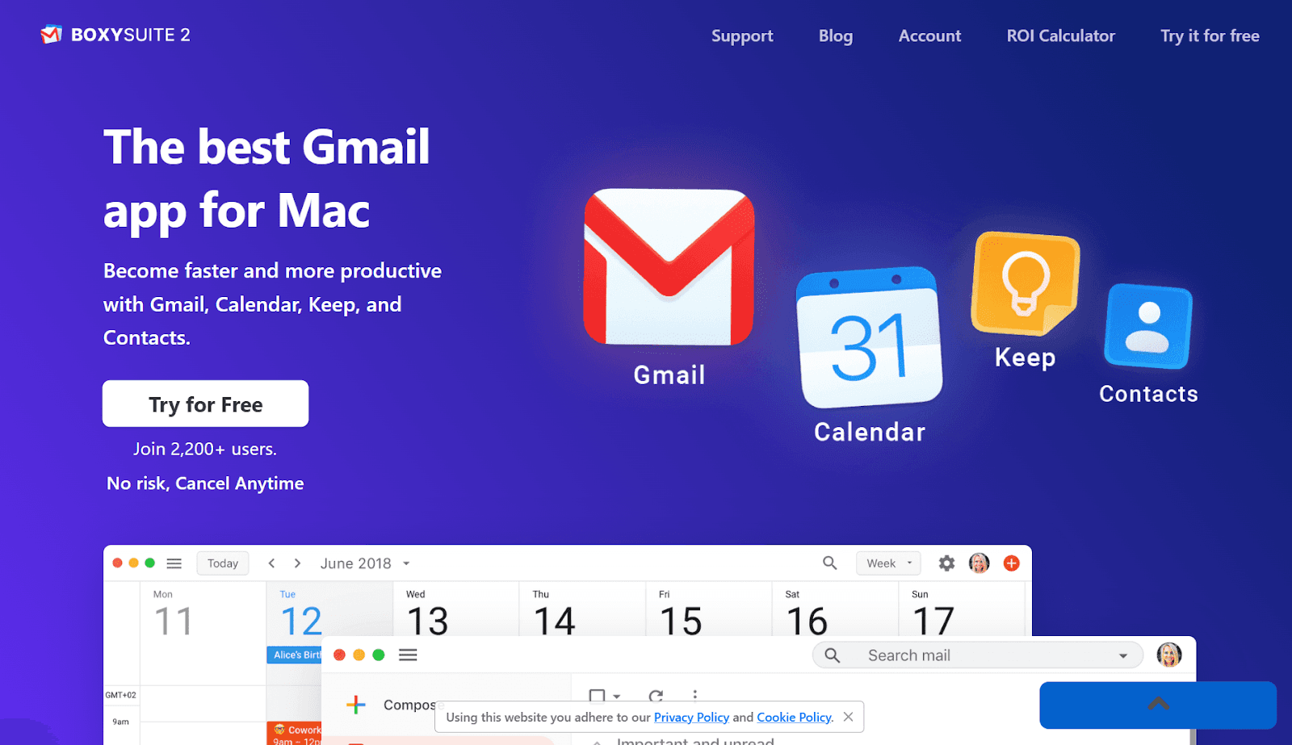This screenshot has height=745, width=1292.
Task: Open the Privacy Policy link
Action: click(x=691, y=717)
